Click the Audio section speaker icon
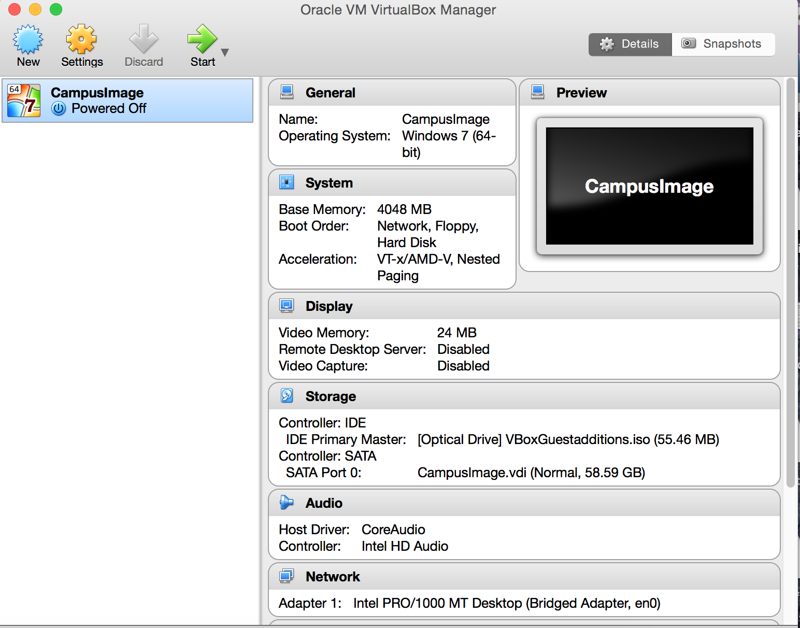Screen dimensions: 800x628 pyautogui.click(x=287, y=503)
